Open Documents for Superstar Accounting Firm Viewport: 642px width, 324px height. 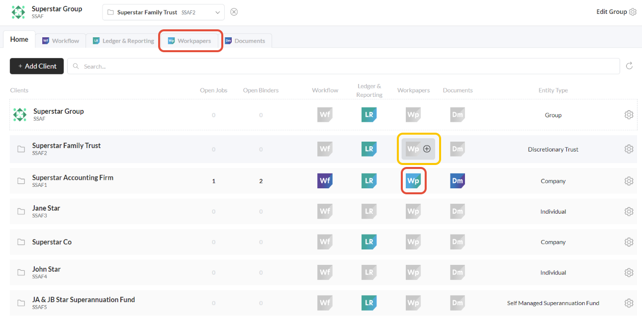click(x=457, y=180)
